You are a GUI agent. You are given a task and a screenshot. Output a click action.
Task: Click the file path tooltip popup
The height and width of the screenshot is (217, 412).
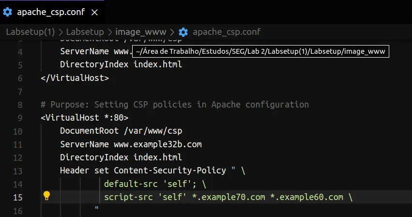tap(260, 51)
